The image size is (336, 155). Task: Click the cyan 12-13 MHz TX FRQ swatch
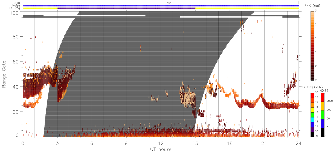point(312,120)
